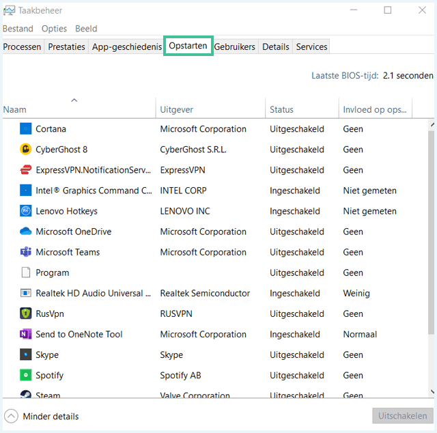437x433 pixels.
Task: Click the Weinig impact value
Action: point(356,293)
